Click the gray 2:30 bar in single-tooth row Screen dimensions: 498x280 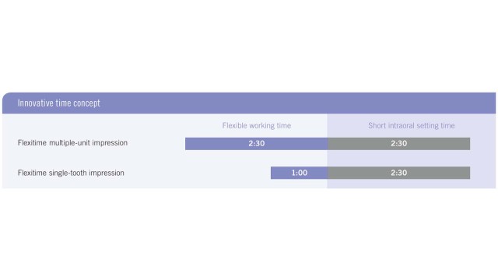click(x=398, y=173)
